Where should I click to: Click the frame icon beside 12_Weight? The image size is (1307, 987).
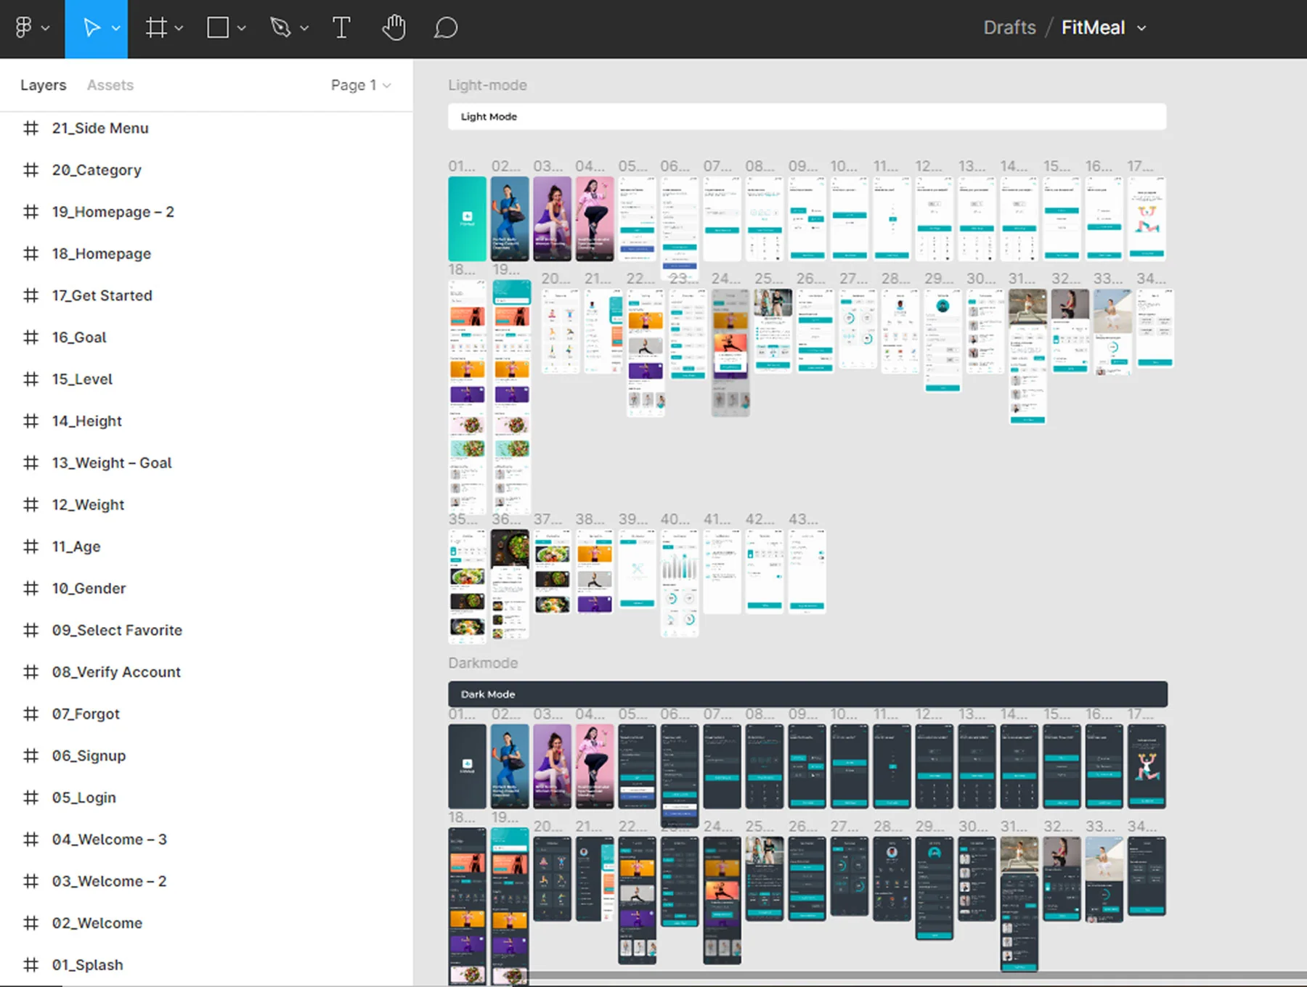[30, 504]
